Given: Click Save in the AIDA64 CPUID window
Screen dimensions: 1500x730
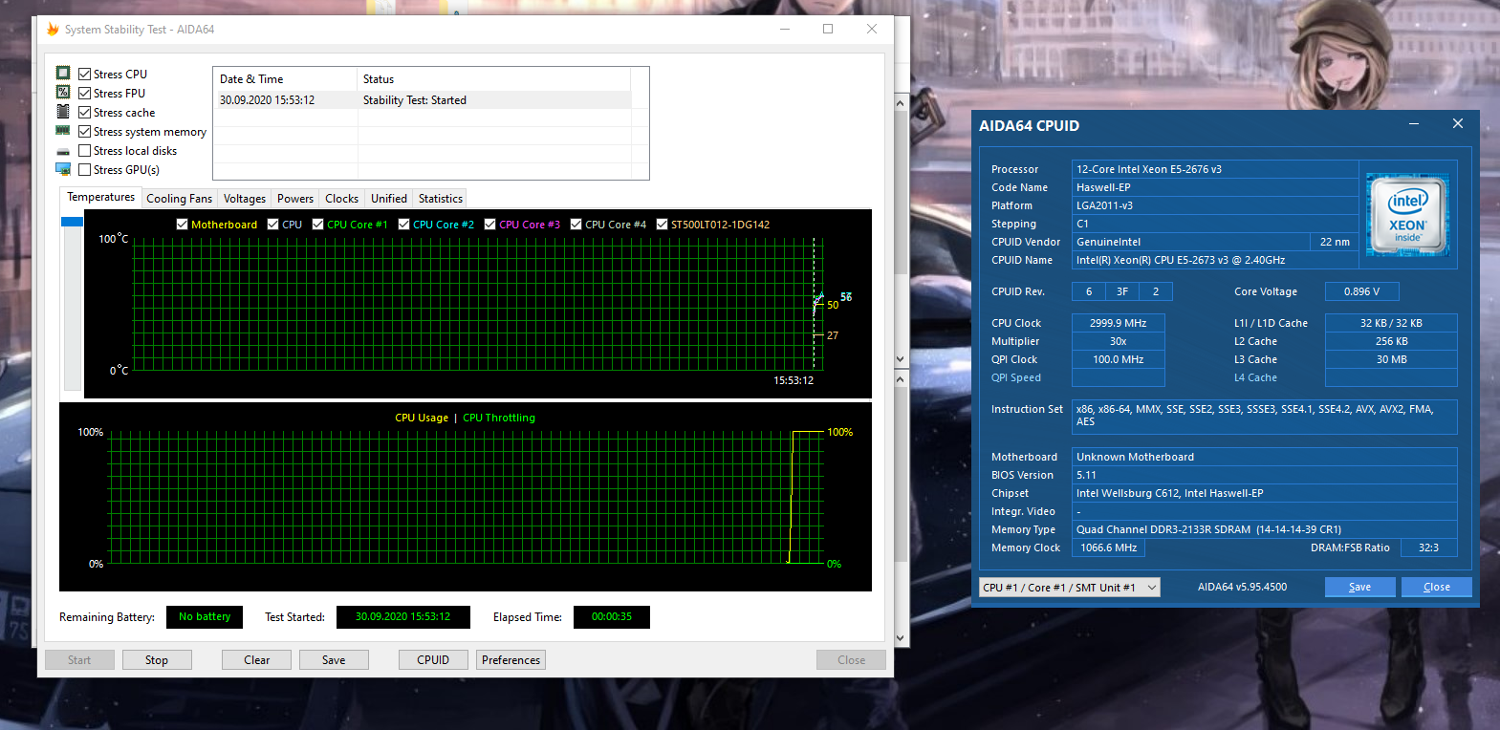Looking at the screenshot, I should 1359,588.
